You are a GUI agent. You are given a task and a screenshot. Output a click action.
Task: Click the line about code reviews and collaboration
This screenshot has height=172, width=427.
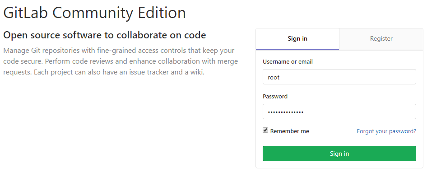tap(121, 61)
